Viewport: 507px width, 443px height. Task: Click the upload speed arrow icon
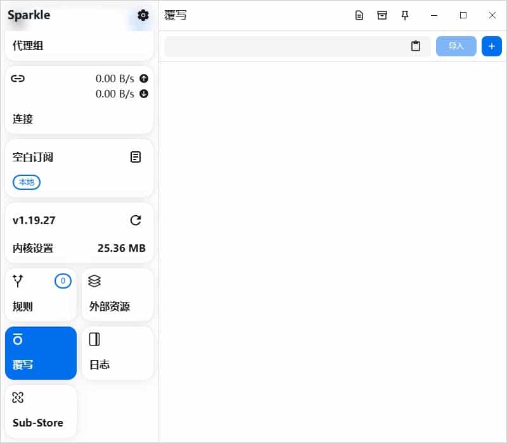[144, 78]
